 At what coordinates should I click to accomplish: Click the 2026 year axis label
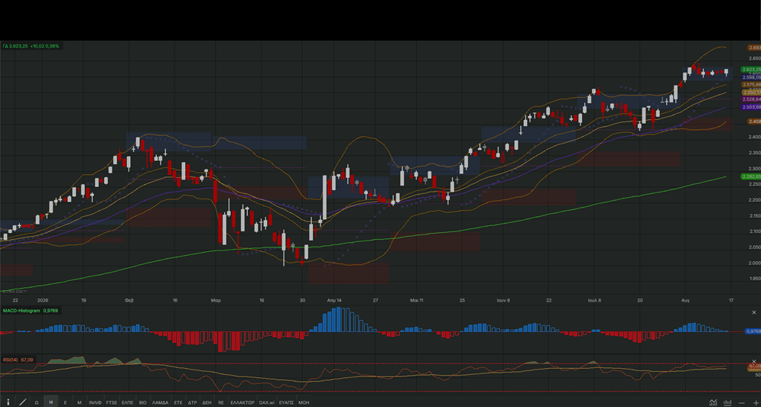(x=43, y=300)
